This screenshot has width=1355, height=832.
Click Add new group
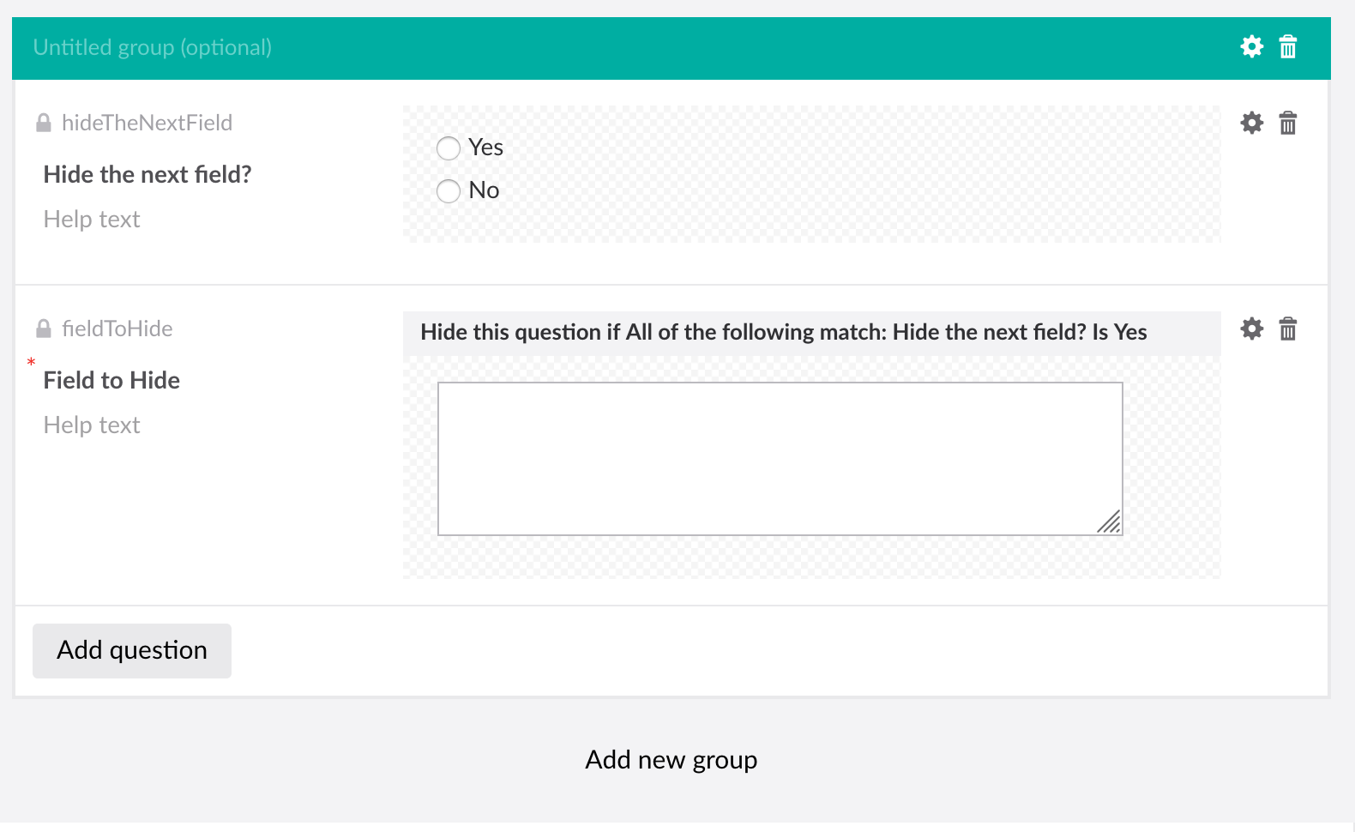[x=671, y=759]
